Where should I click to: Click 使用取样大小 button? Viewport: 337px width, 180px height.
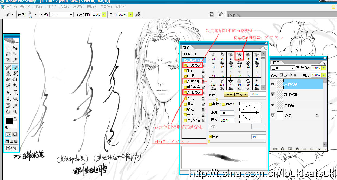point(236,94)
